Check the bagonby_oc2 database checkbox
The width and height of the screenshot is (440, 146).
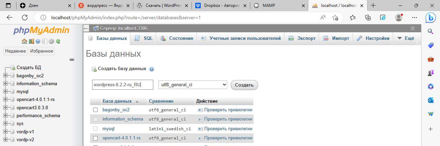click(96, 110)
